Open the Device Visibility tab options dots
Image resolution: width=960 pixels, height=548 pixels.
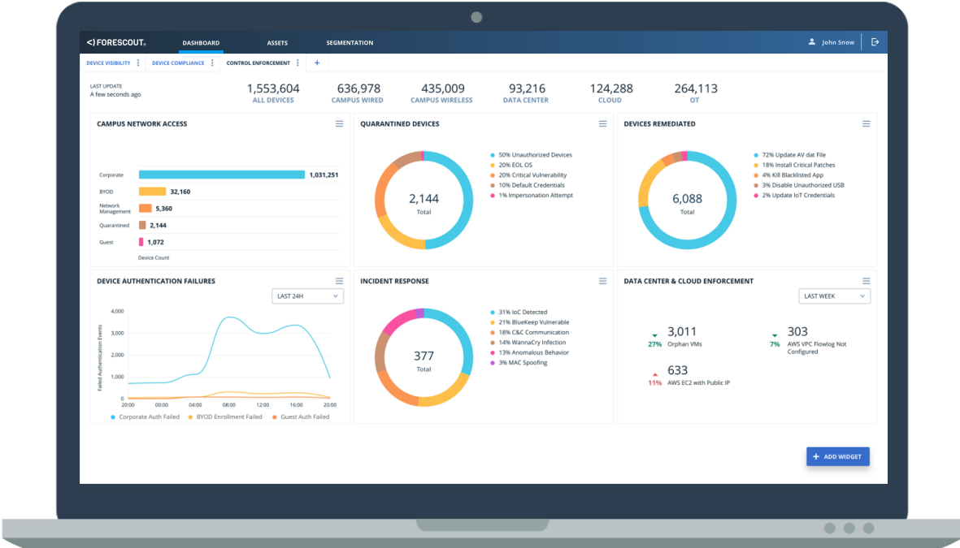pos(138,63)
